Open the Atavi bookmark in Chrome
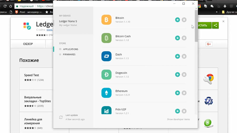 coord(28,12)
